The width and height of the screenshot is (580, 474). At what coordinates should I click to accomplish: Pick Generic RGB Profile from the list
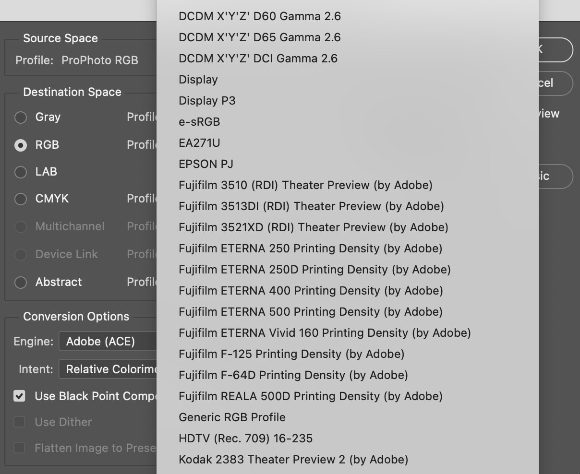(232, 417)
